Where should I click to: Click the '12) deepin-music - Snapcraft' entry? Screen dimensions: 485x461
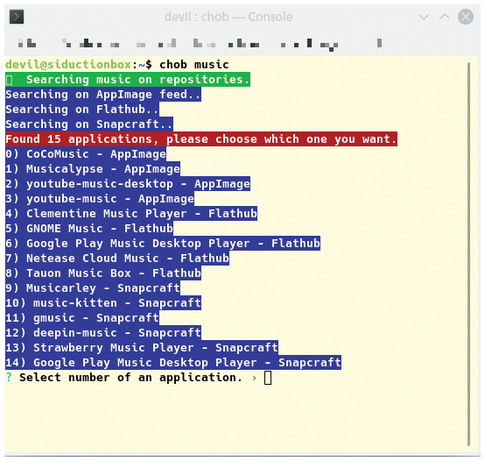pos(103,332)
